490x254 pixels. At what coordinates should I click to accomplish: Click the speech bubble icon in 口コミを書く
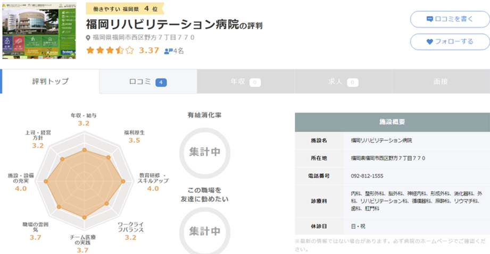[430, 19]
